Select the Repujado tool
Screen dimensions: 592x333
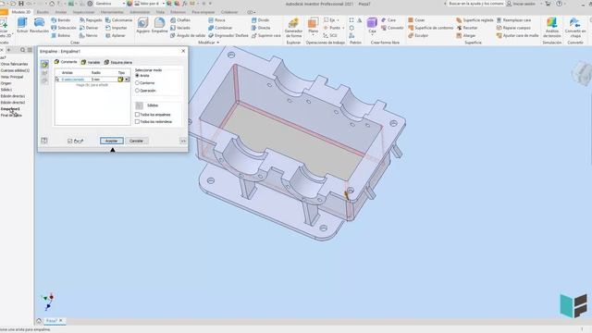(x=91, y=20)
